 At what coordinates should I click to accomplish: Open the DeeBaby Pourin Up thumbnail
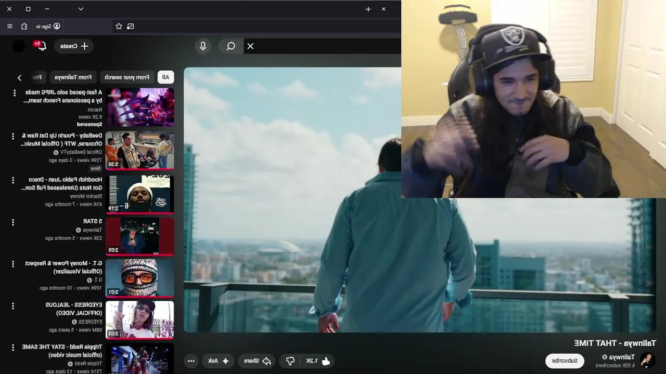tap(140, 151)
